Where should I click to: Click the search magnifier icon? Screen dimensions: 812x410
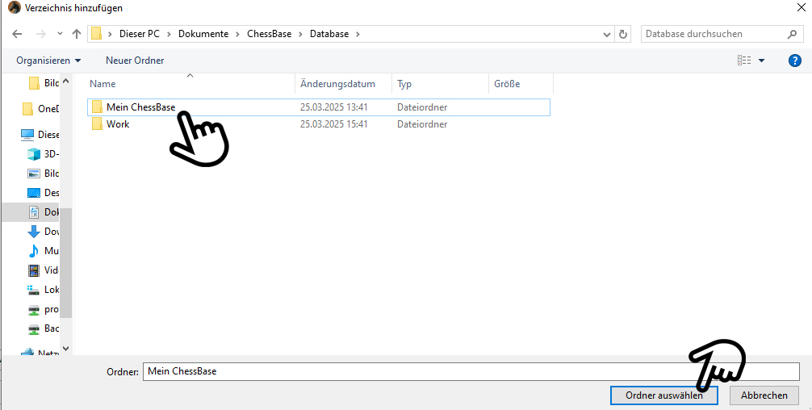coord(792,34)
